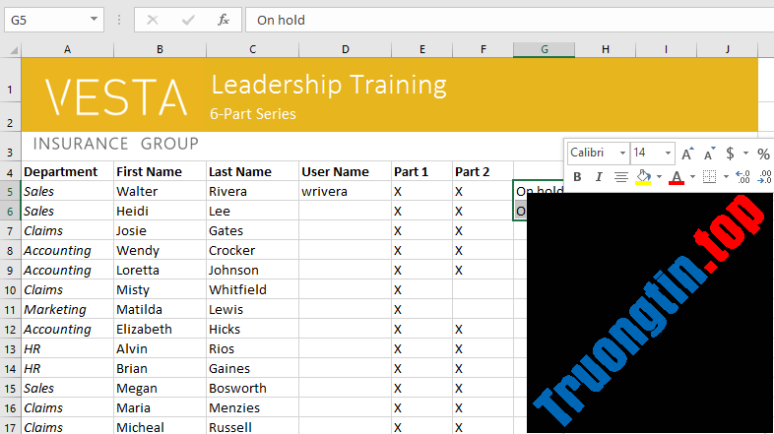774x434 pixels.
Task: Toggle Italic in the mini toolbar
Action: click(x=599, y=176)
